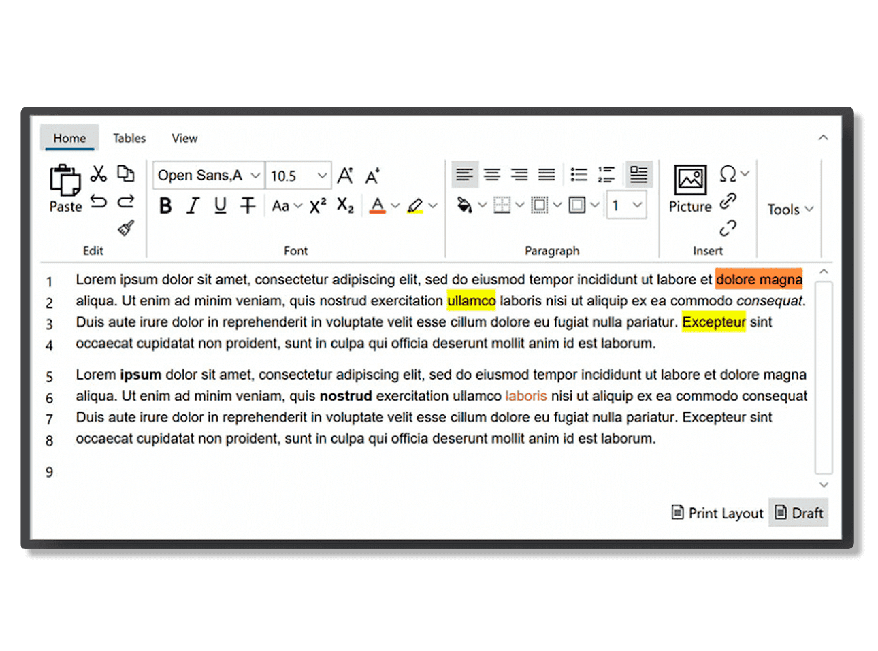Image resolution: width=878 pixels, height=651 pixels.
Task: Collapse the ribbon with chevron
Action: pyautogui.click(x=824, y=137)
